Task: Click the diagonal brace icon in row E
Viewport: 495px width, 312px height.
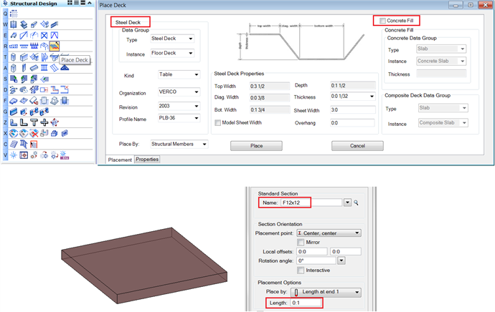Action: [x=24, y=35]
